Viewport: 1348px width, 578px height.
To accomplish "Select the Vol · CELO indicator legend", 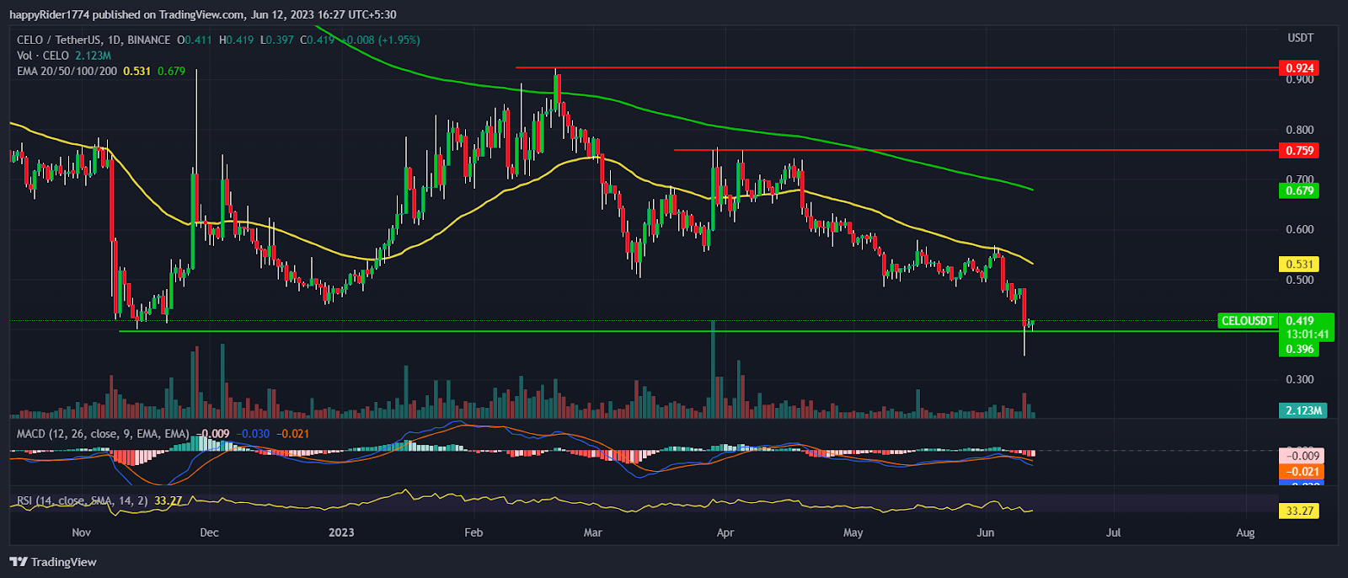I will click(x=64, y=56).
